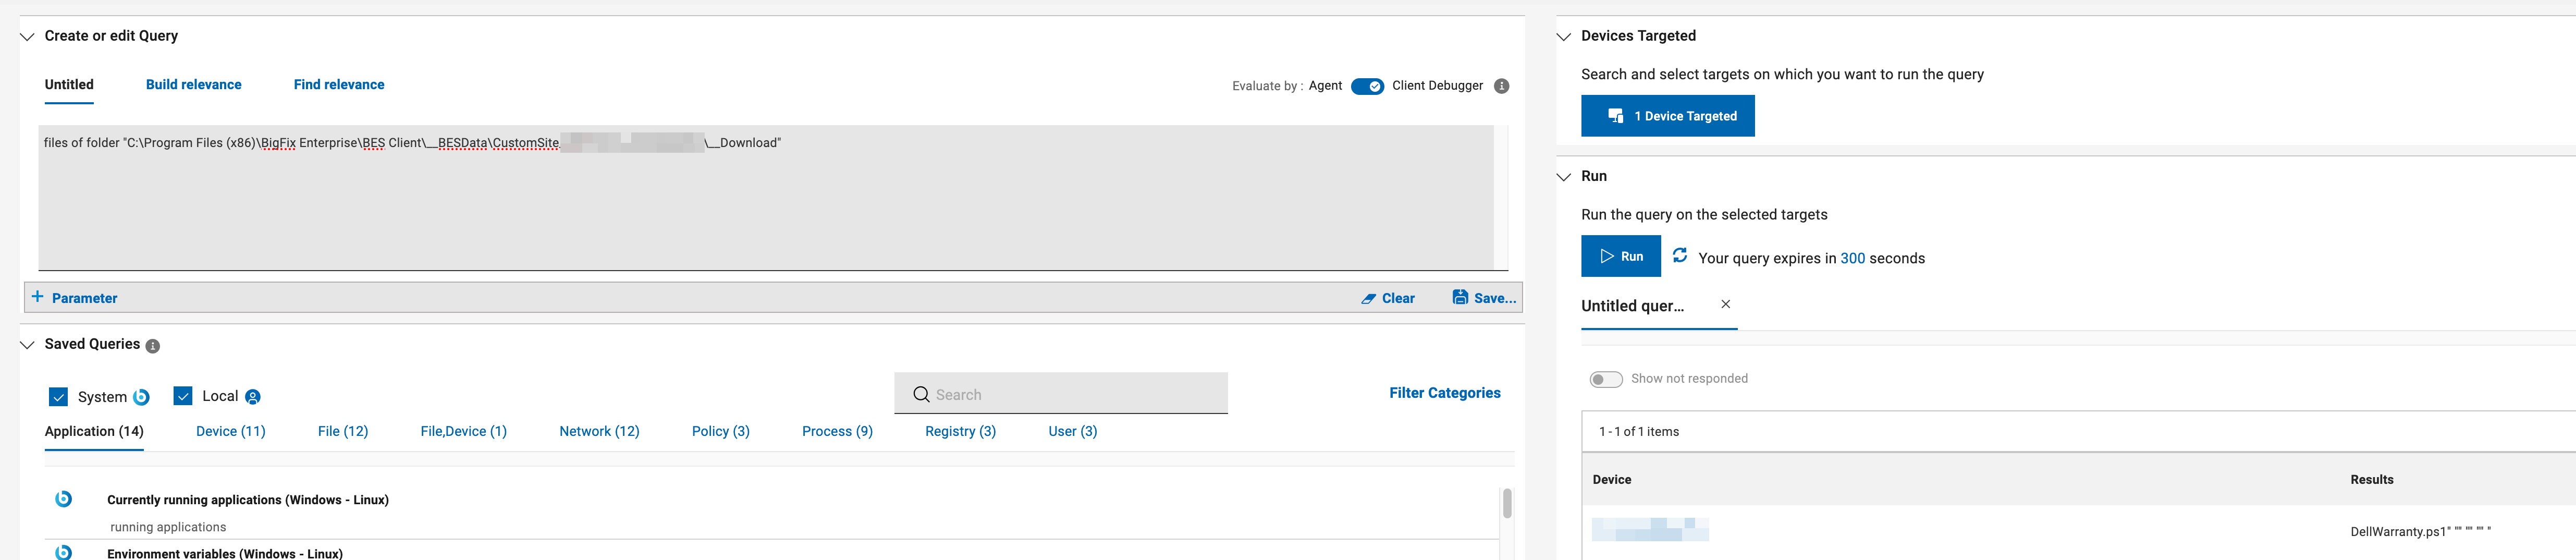This screenshot has width=2576, height=560.
Task: Collapse the Create or edit Query section
Action: 27,36
